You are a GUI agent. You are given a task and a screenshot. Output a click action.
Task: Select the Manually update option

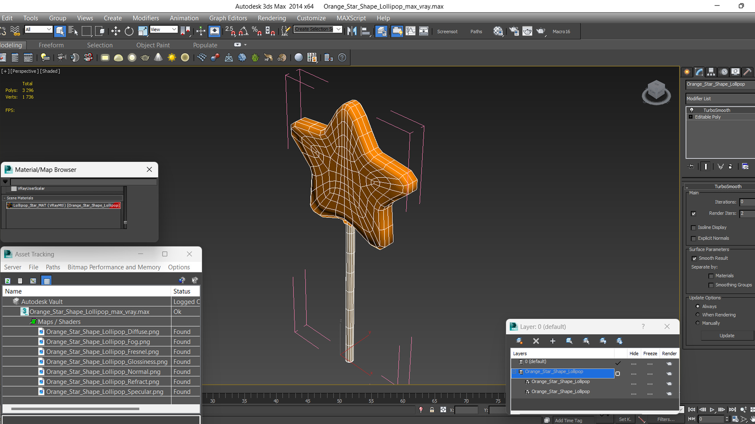point(698,323)
